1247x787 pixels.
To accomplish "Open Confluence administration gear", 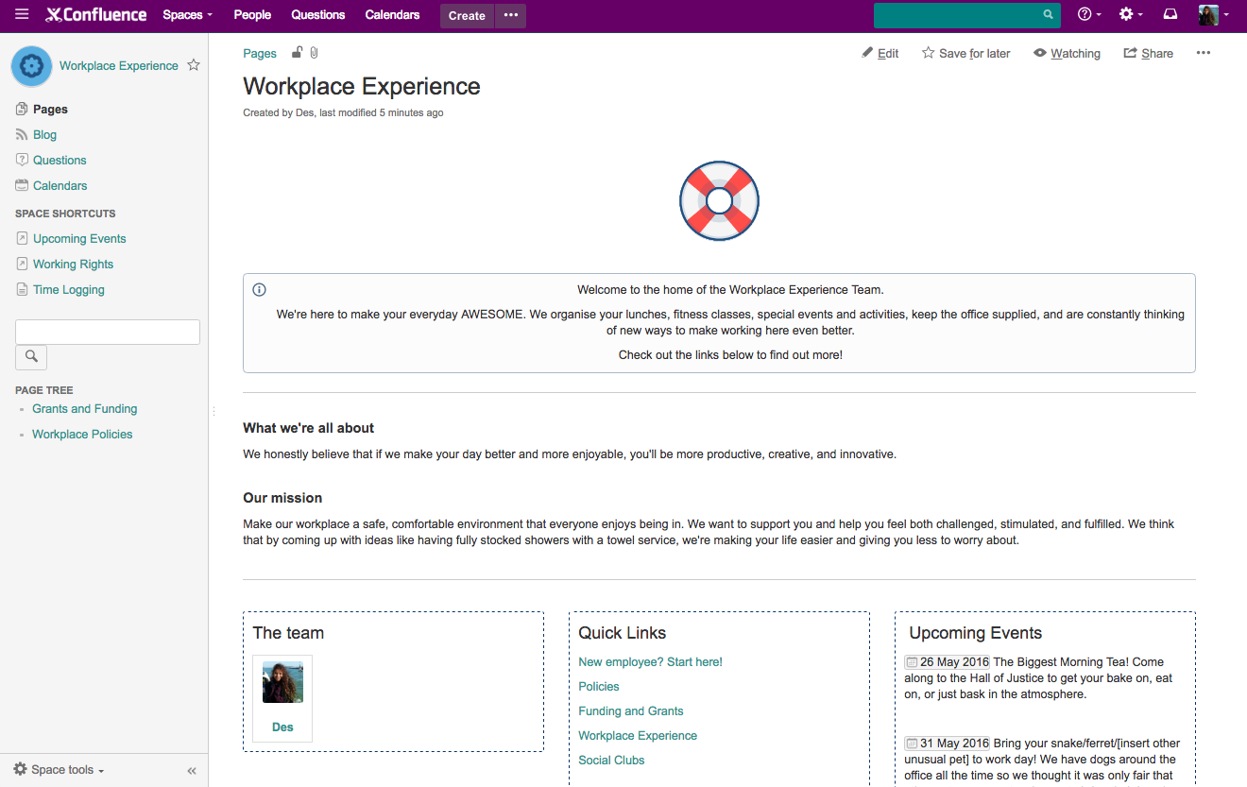I will coord(1127,14).
